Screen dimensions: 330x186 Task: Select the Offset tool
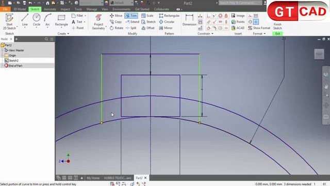coord(148,28)
